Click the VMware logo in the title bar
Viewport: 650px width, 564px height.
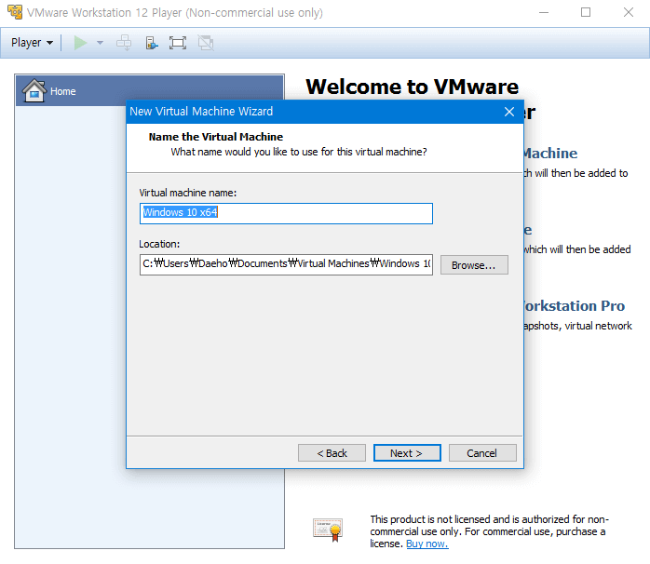[x=15, y=13]
